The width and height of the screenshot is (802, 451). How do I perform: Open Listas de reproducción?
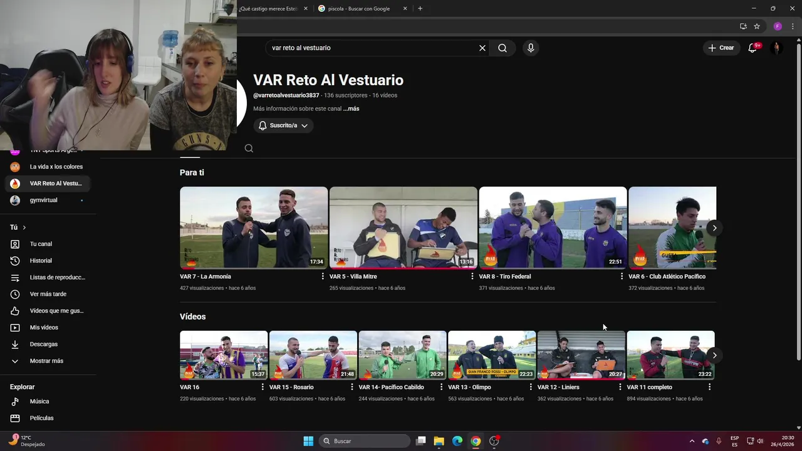coord(48,277)
